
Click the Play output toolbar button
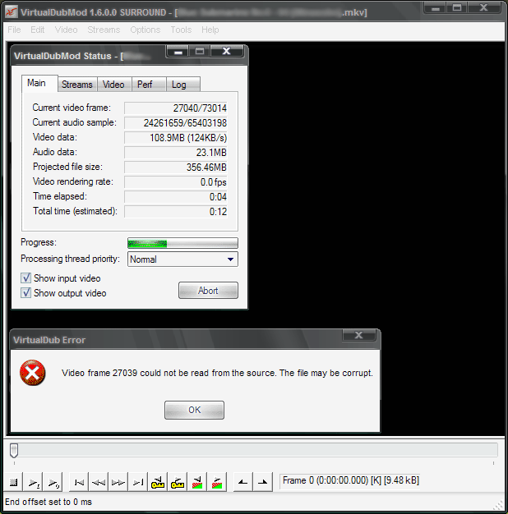coord(53,482)
